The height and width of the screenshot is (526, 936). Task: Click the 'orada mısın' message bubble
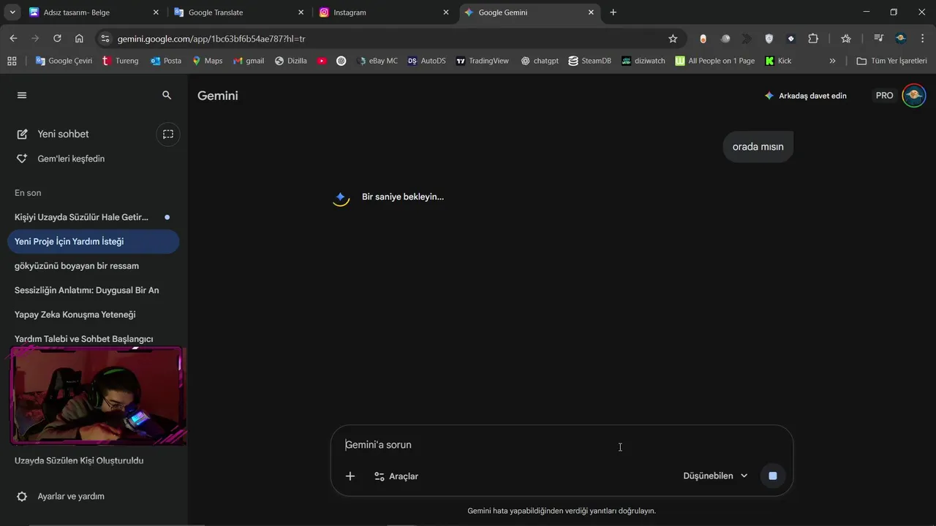758,147
